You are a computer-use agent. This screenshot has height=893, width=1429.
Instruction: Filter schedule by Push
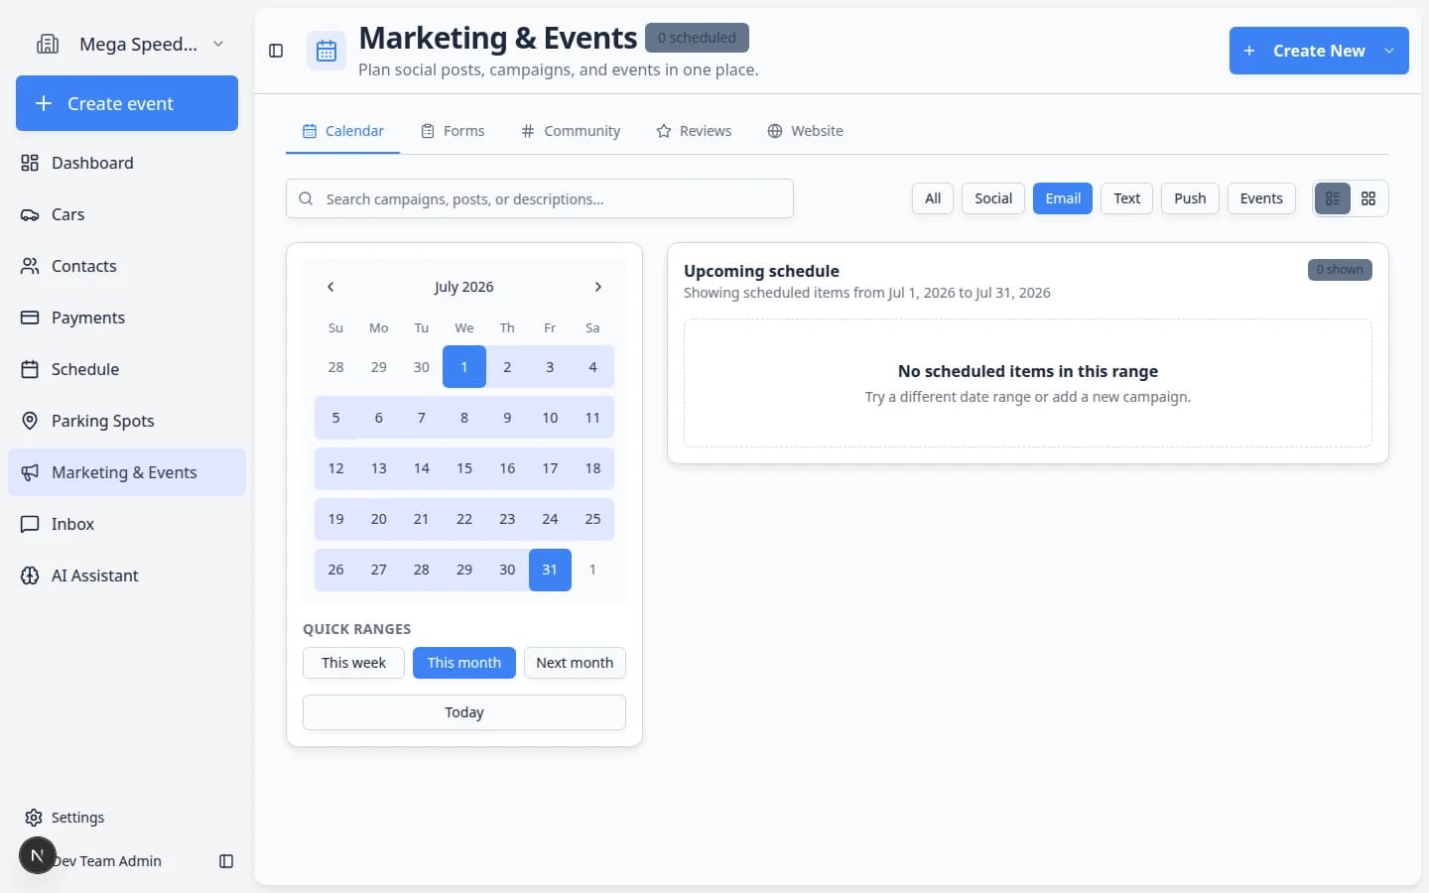click(x=1190, y=198)
